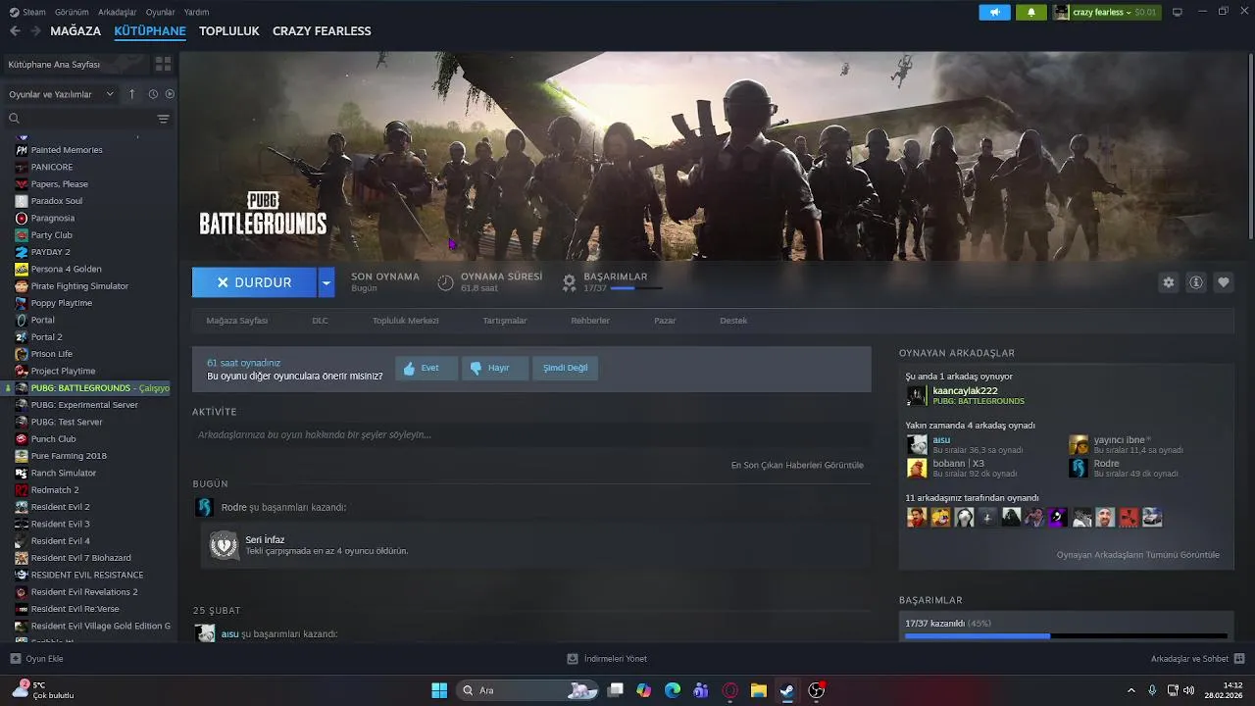Go to the TOPLULUK tab
1255x706 pixels.
click(229, 31)
